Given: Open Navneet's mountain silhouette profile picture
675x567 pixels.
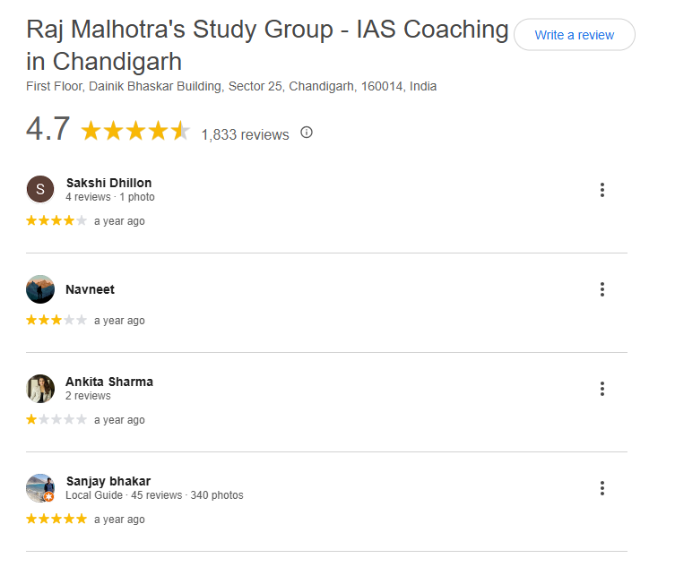Looking at the screenshot, I should (x=40, y=289).
